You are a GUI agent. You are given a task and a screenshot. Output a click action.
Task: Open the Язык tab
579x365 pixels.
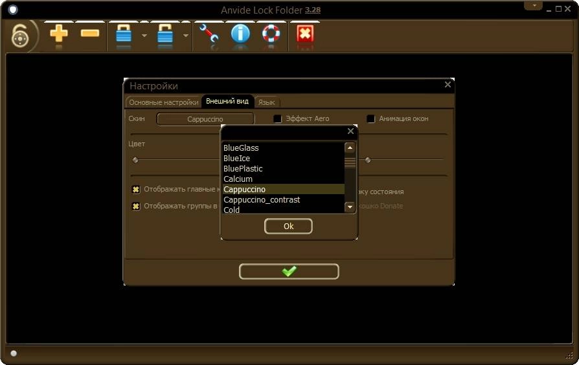[x=266, y=102]
